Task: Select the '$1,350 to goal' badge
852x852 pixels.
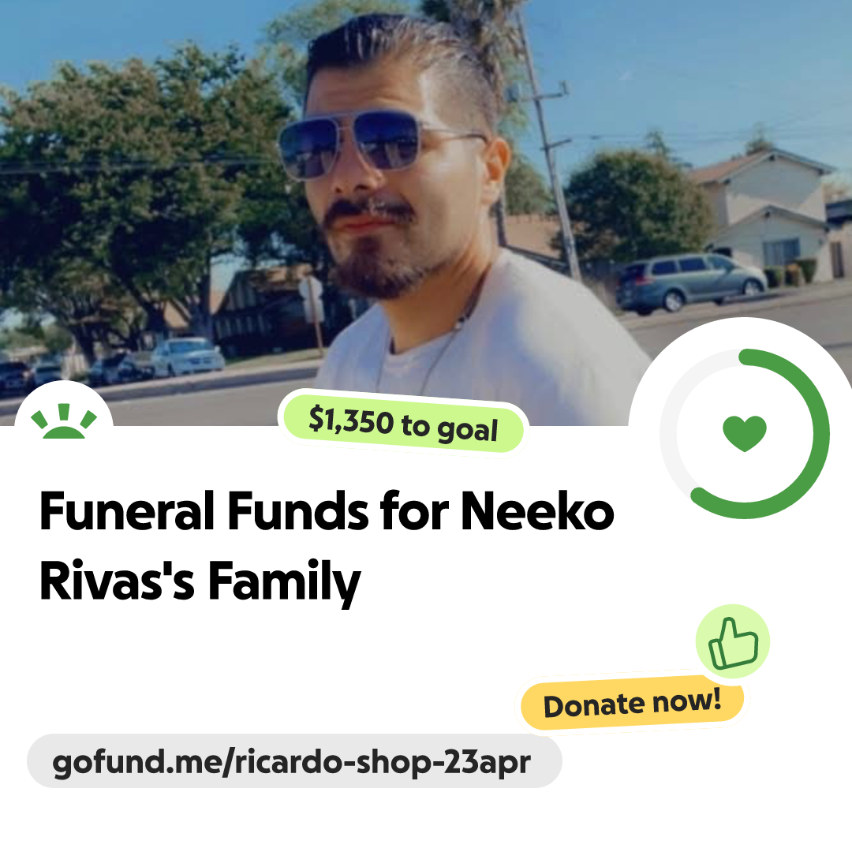Action: pyautogui.click(x=403, y=424)
